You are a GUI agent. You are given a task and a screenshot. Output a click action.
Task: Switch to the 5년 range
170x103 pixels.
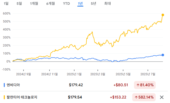[93, 3]
